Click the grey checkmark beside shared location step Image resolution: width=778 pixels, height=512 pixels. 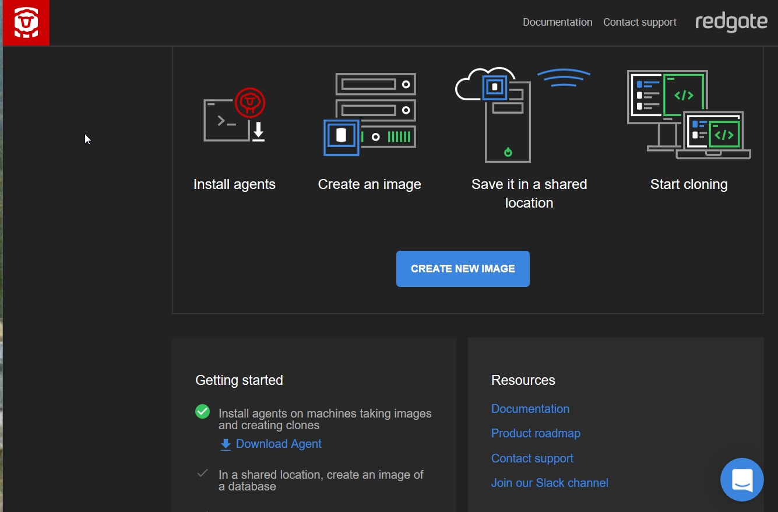pos(202,473)
